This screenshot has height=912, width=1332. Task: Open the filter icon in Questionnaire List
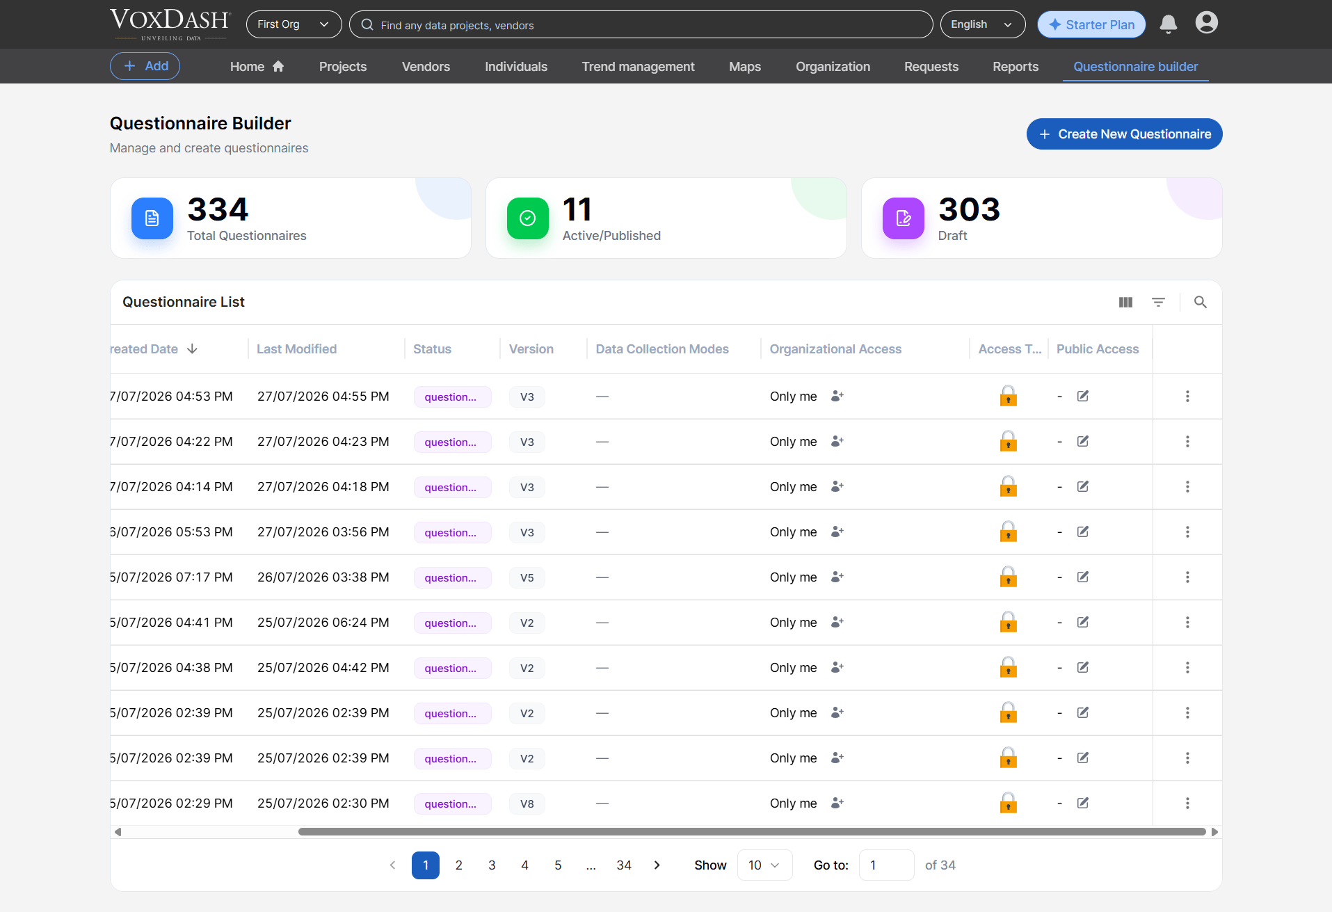(1158, 302)
